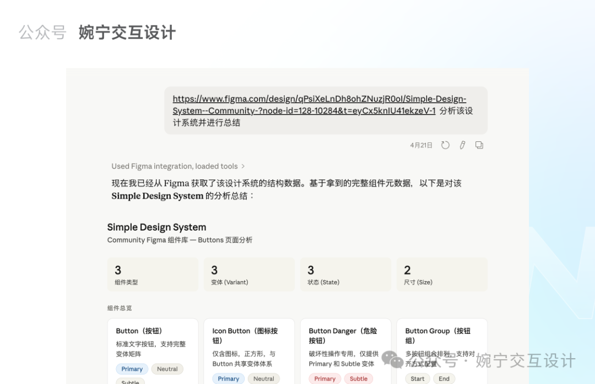Click the Neutral tag in Button card
595x384 pixels.
click(x=167, y=369)
